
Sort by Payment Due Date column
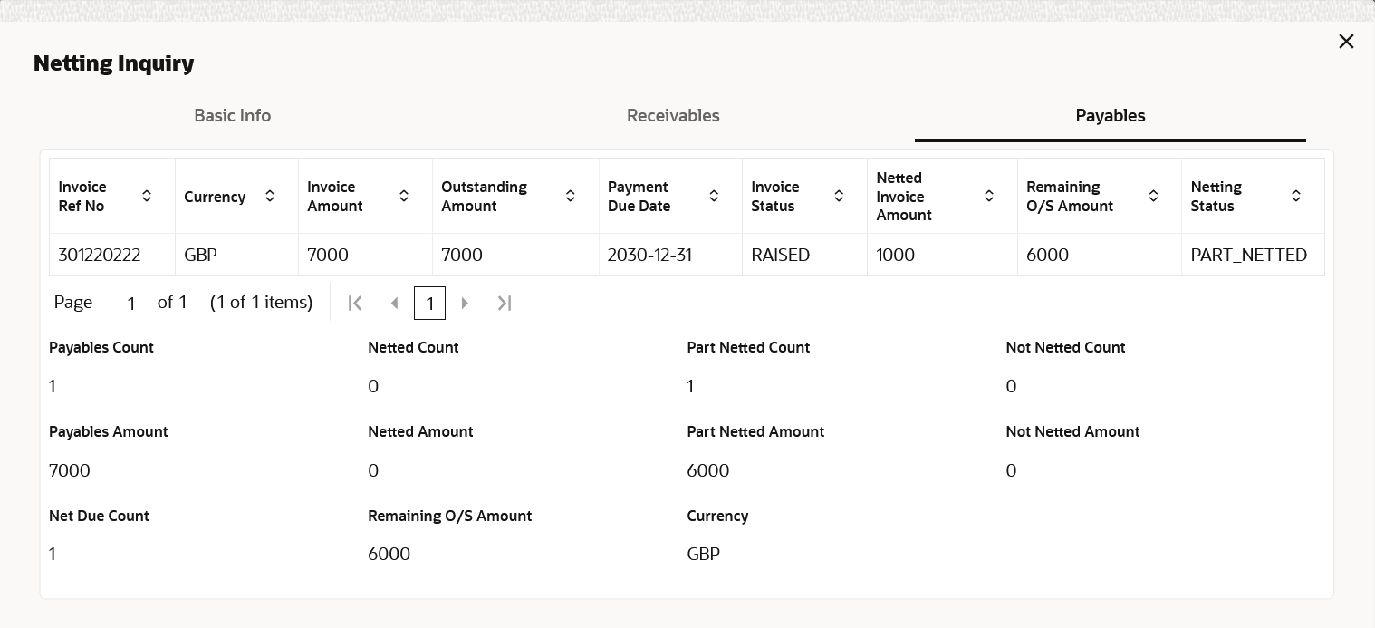pyautogui.click(x=714, y=196)
